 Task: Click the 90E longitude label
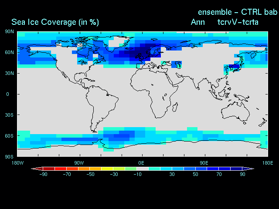pyautogui.click(x=204, y=163)
